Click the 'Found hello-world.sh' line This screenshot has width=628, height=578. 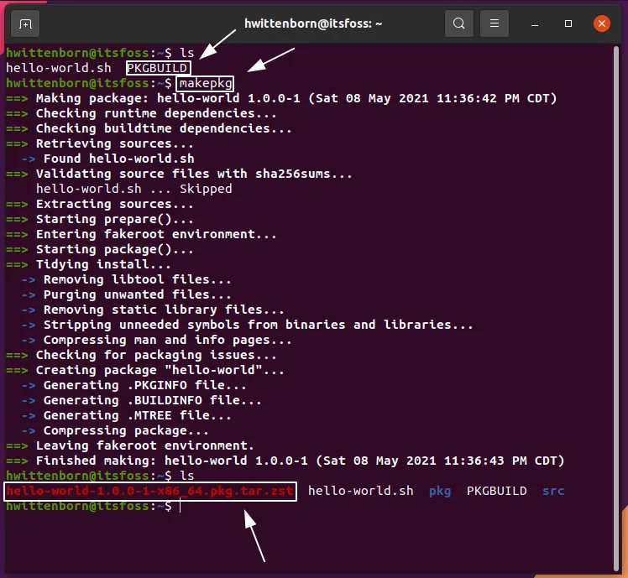click(118, 159)
